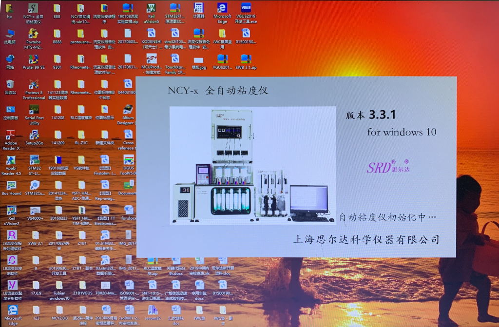Open the 回收站 recycle bin
Screen dimensions: 499x327
click(x=10, y=84)
